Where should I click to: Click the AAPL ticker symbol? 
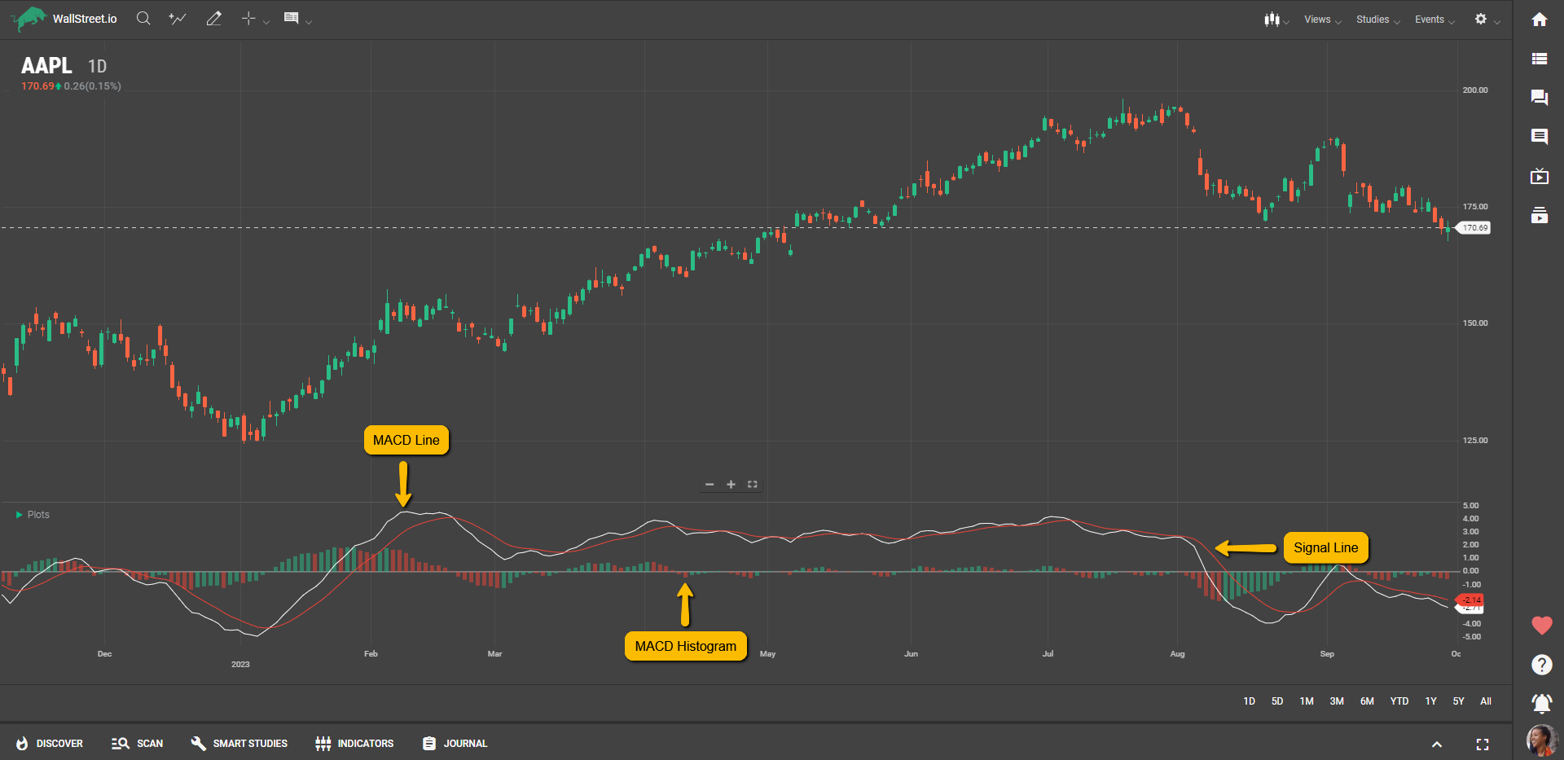46,66
